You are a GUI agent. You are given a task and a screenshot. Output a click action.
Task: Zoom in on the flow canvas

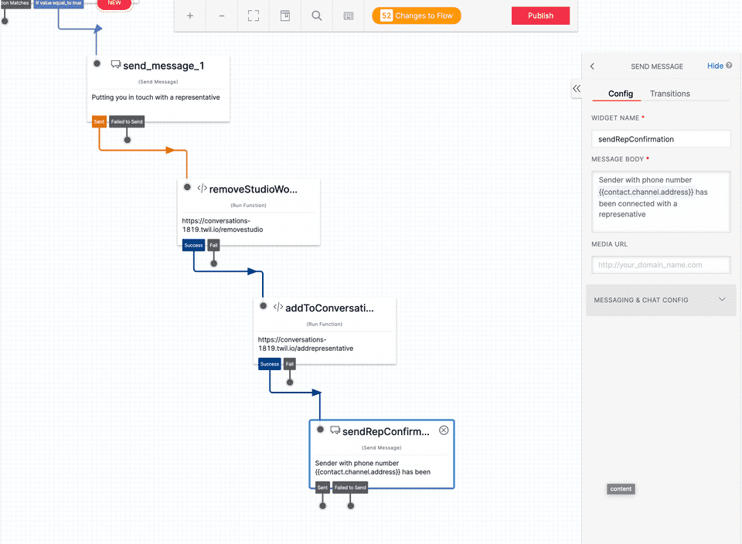click(x=190, y=15)
